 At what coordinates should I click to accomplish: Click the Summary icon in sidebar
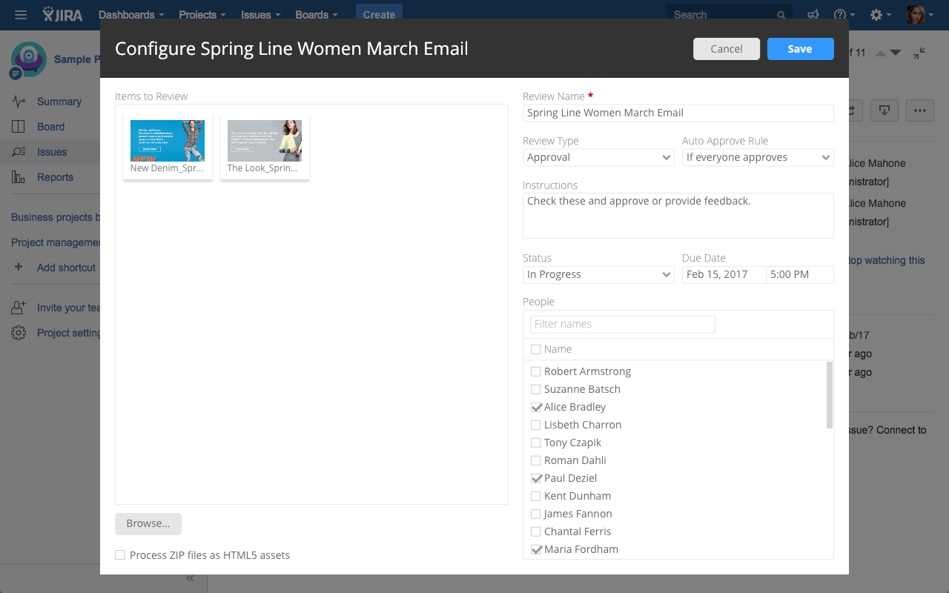point(19,102)
